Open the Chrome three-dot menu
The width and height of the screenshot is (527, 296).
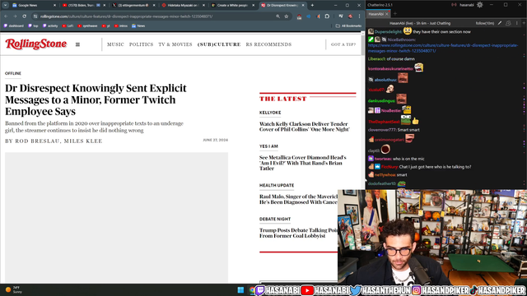pyautogui.click(x=359, y=16)
